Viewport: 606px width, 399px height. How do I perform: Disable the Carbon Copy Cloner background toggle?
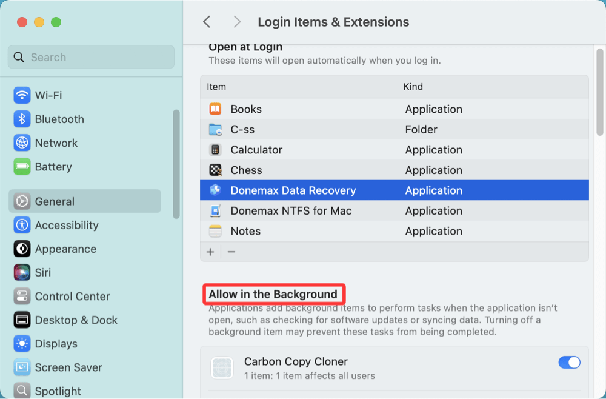click(x=569, y=362)
